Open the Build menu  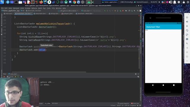(x=40, y=8)
